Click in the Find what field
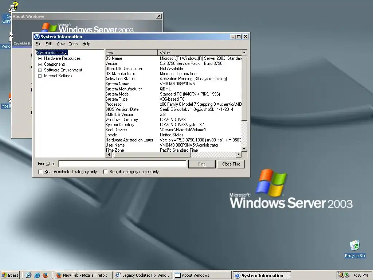This screenshot has height=280, width=373. click(122, 164)
